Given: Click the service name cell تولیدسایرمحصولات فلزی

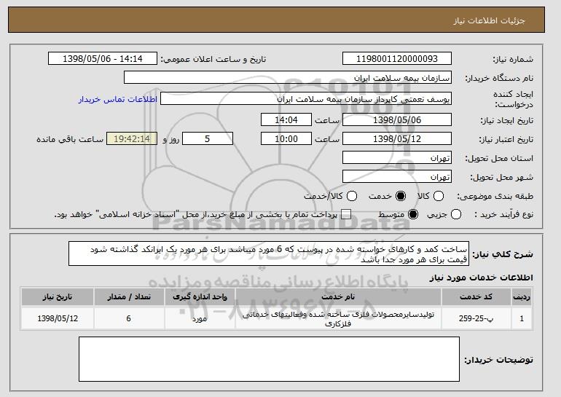Looking at the screenshot, I should [x=338, y=318].
